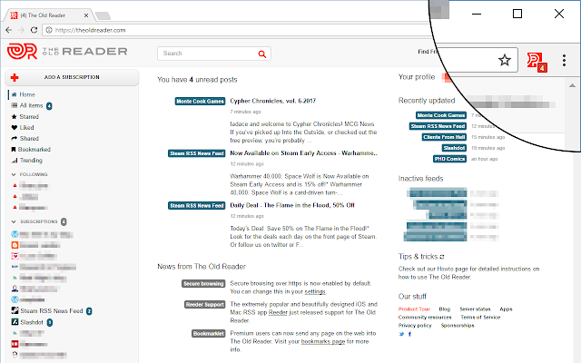581x363 pixels.
Task: Click the address bar URL
Action: [x=91, y=30]
